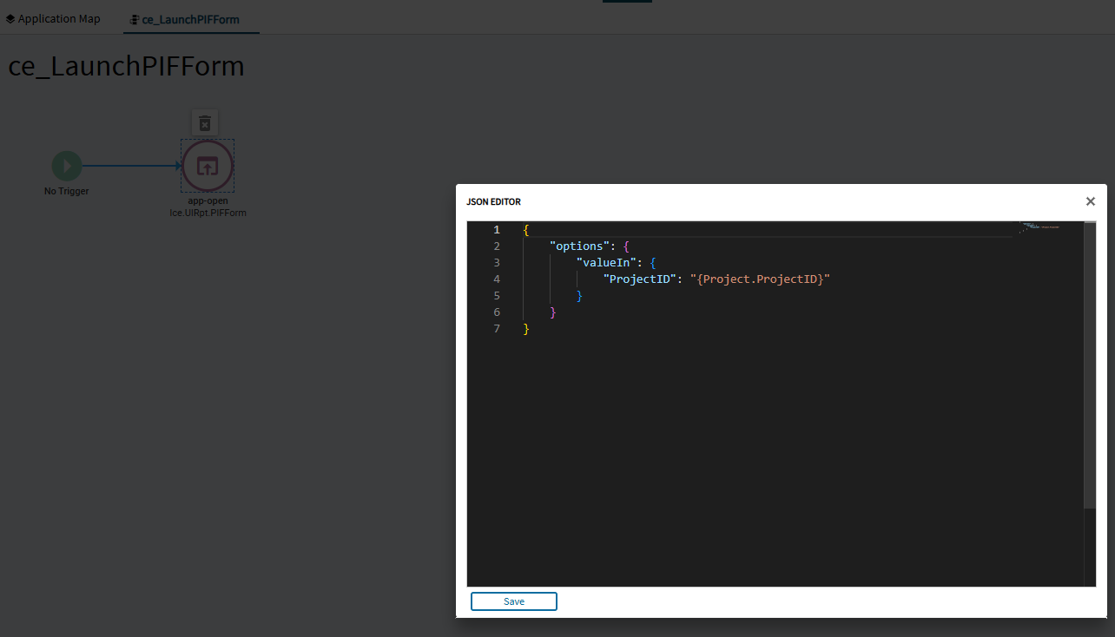1115x637 pixels.
Task: Click the connector arrow between the two nodes
Action: (x=130, y=166)
